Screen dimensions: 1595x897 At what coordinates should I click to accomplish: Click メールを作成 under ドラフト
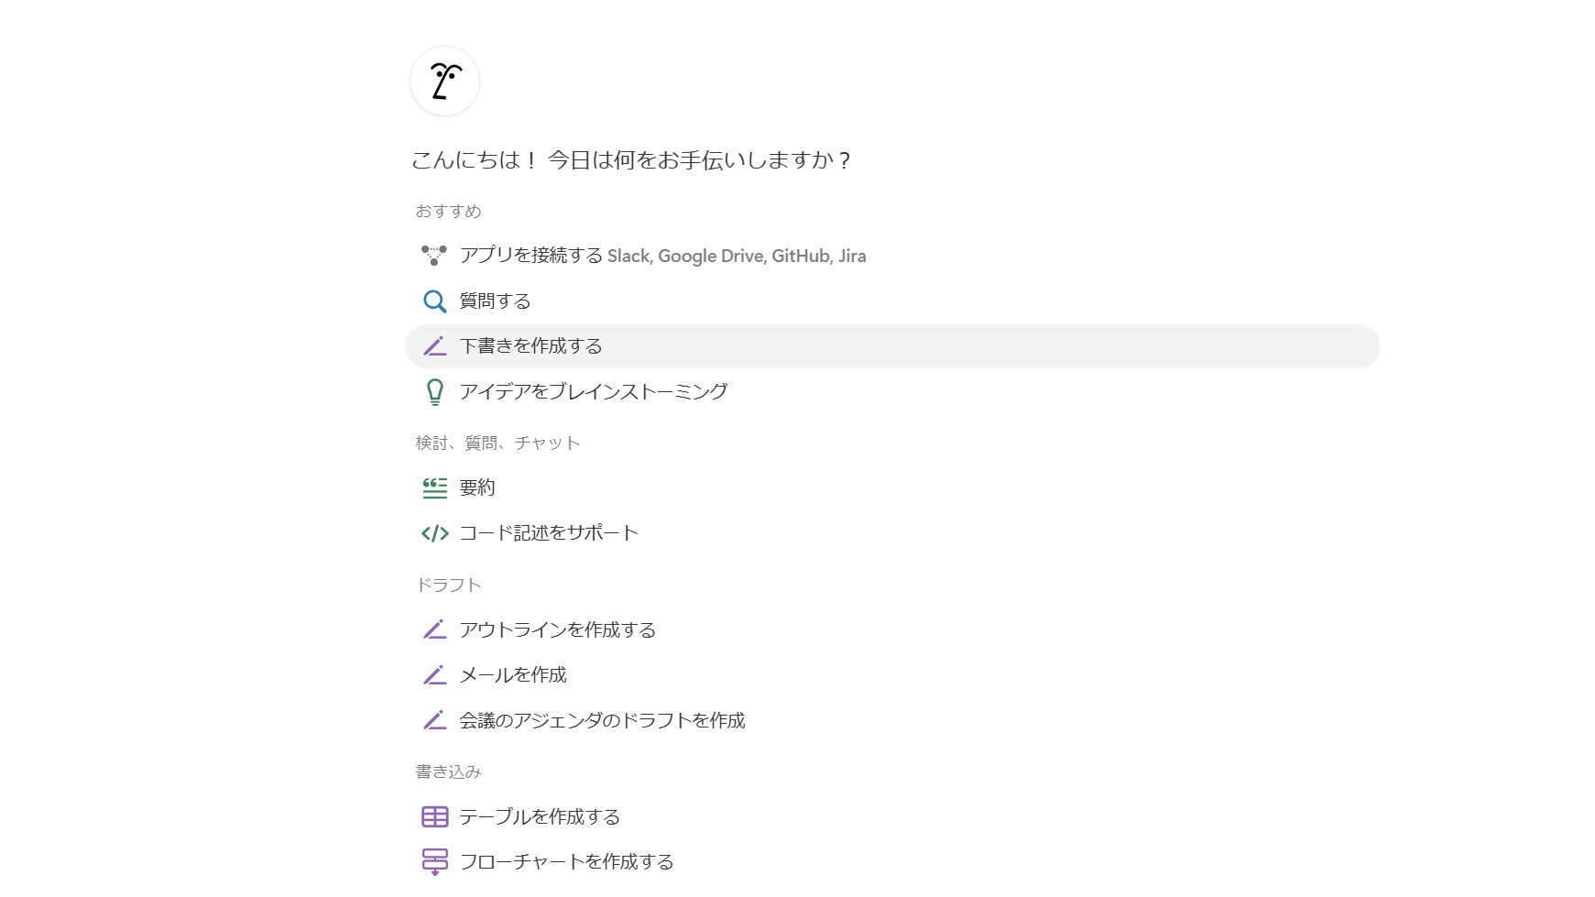(x=512, y=675)
